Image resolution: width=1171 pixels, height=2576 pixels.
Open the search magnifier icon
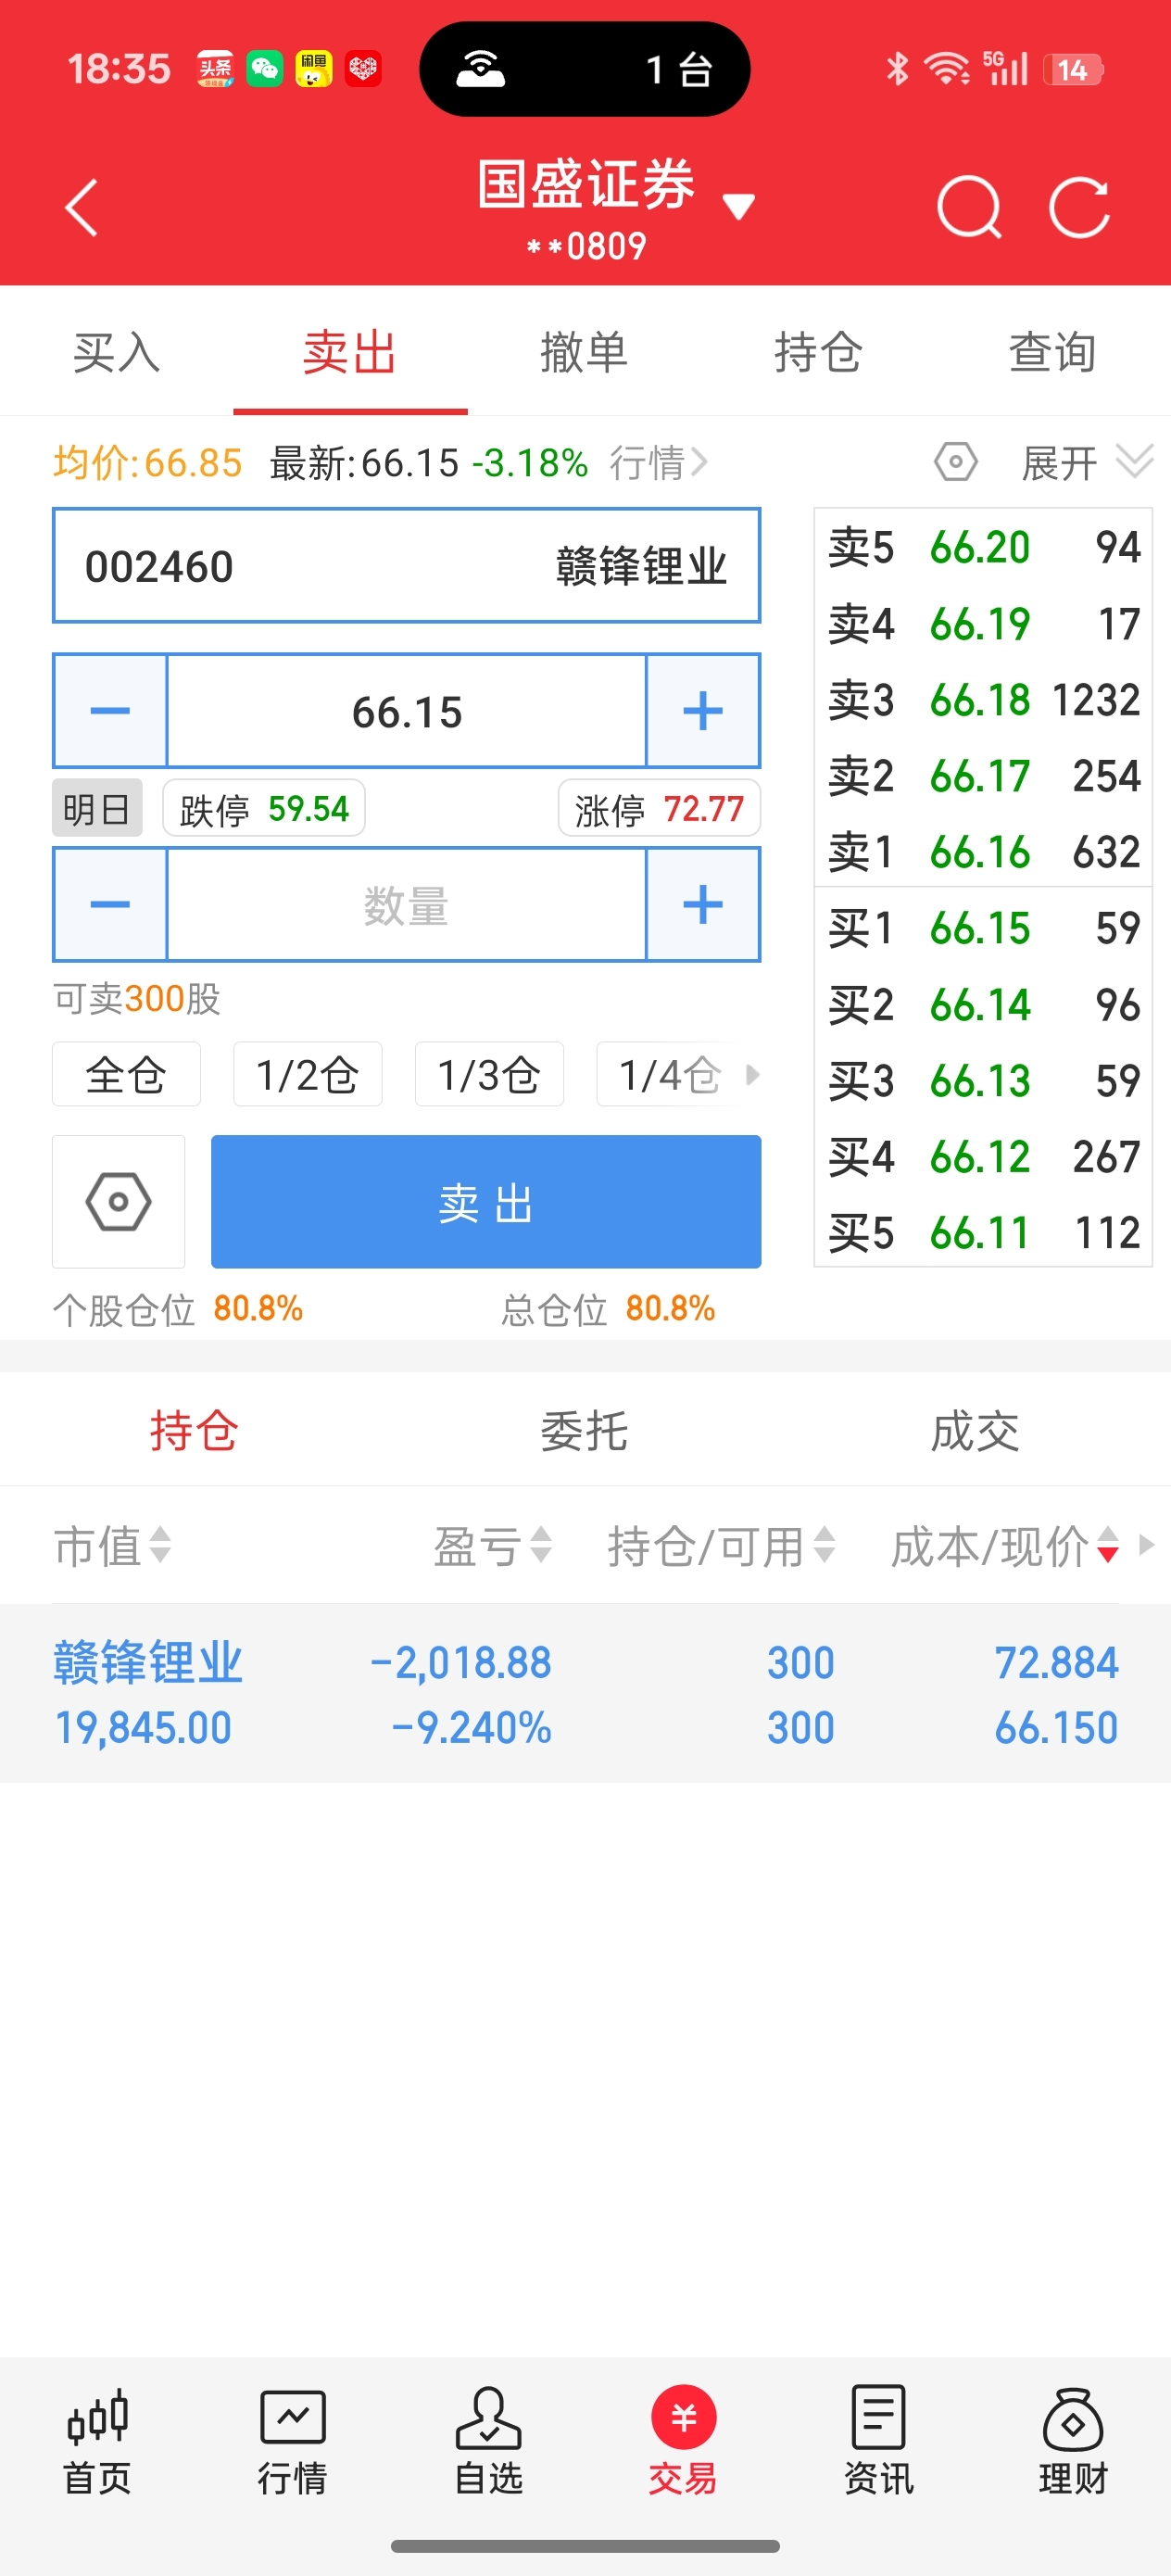pos(969,208)
